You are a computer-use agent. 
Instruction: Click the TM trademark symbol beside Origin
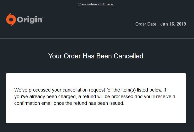point(43,18)
